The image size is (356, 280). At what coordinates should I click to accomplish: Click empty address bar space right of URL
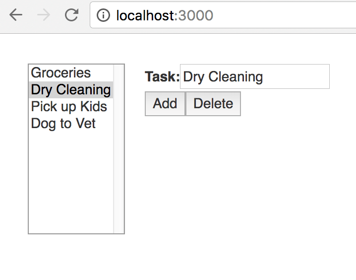pyautogui.click(x=283, y=16)
